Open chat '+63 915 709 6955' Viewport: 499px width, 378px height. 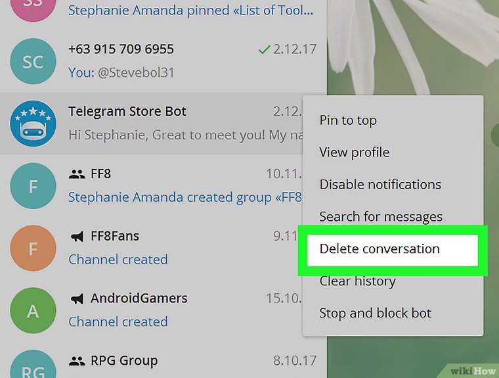(121, 49)
